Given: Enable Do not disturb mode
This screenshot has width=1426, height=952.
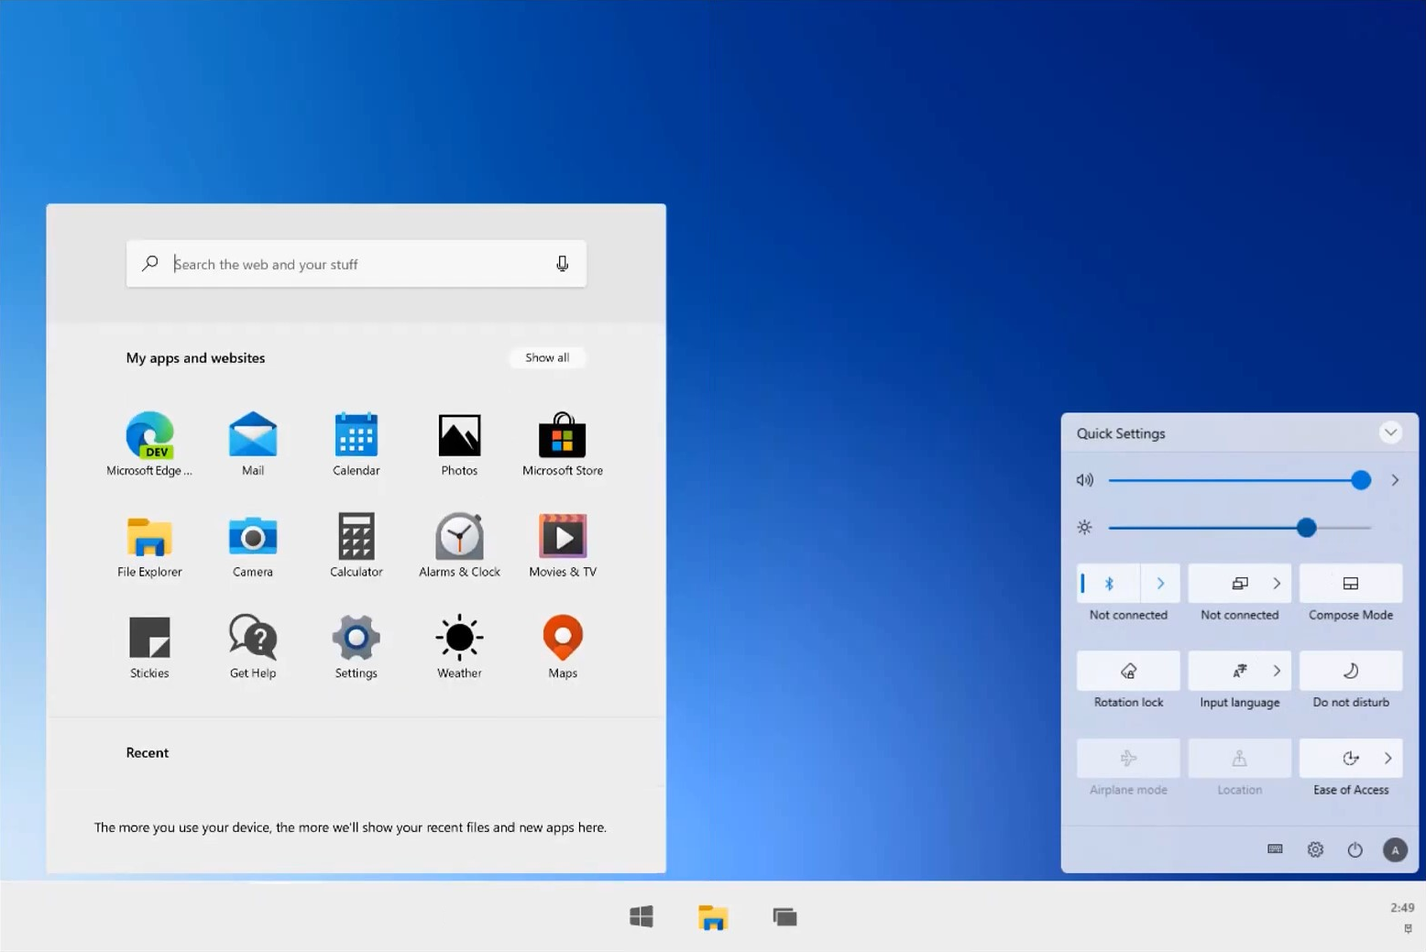Looking at the screenshot, I should point(1350,671).
